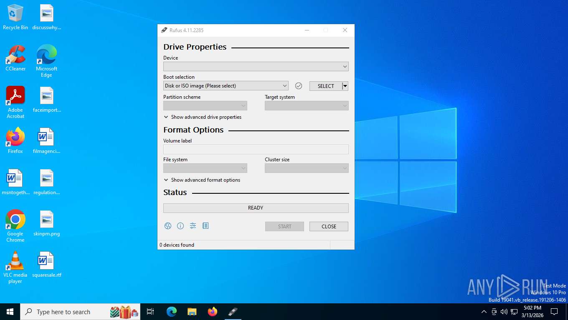
Task: Open the Windows Start menu
Action: 10,312
